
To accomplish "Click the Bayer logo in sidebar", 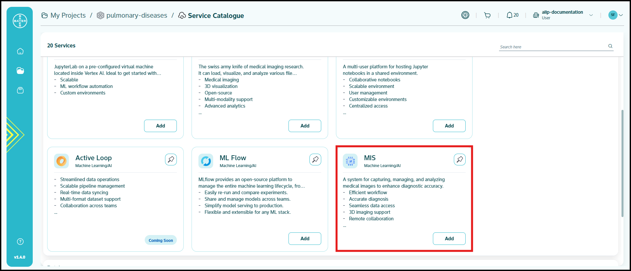I will coord(20,21).
